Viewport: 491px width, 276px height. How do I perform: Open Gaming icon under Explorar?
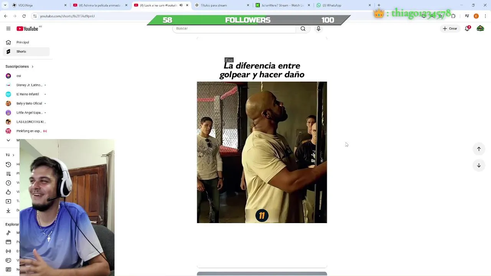(8, 260)
